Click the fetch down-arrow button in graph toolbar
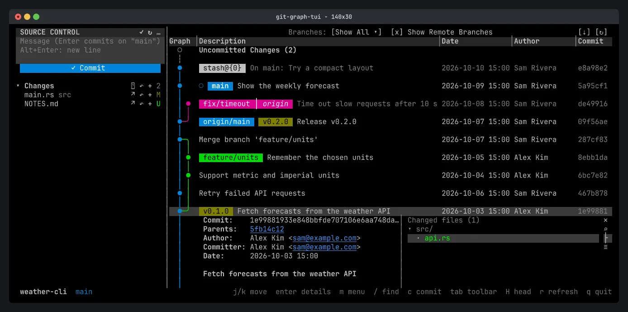Viewport: 628px width, 312px height. pyautogui.click(x=584, y=32)
